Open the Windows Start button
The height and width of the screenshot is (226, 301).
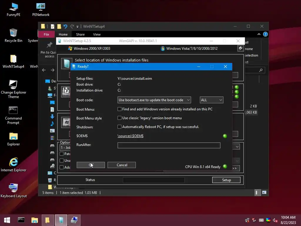pyautogui.click(x=7, y=220)
